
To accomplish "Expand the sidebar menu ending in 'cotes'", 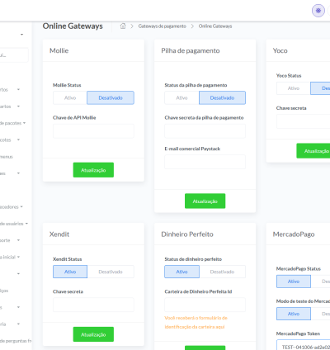I will (x=10, y=140).
